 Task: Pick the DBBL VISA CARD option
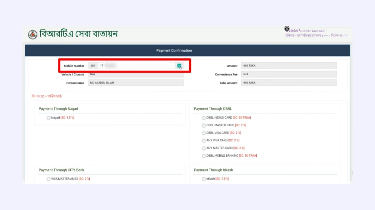(x=204, y=133)
